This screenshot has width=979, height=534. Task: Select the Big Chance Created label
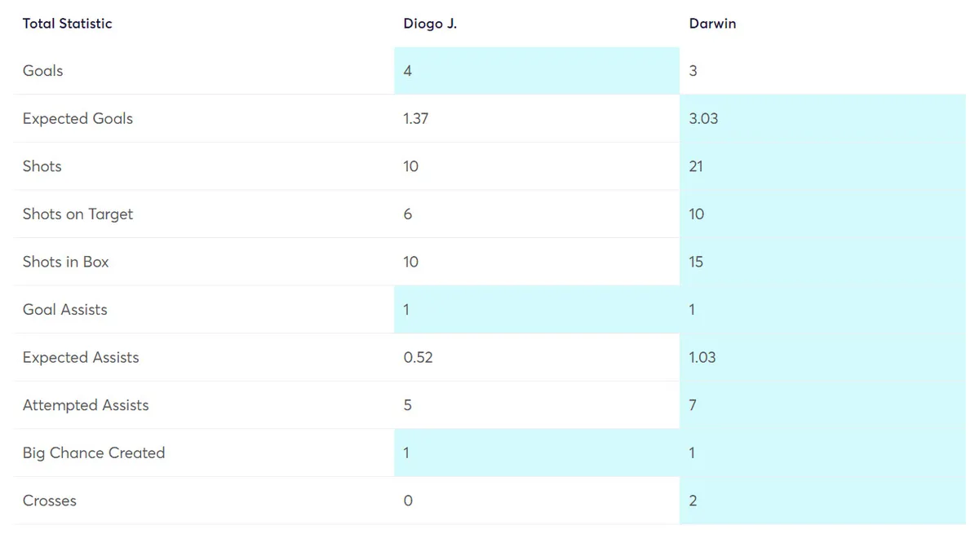94,452
